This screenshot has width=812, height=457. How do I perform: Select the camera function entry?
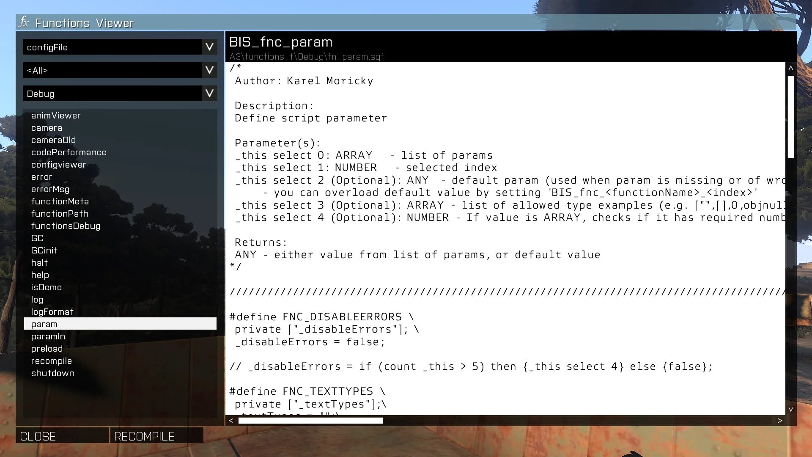(x=47, y=127)
